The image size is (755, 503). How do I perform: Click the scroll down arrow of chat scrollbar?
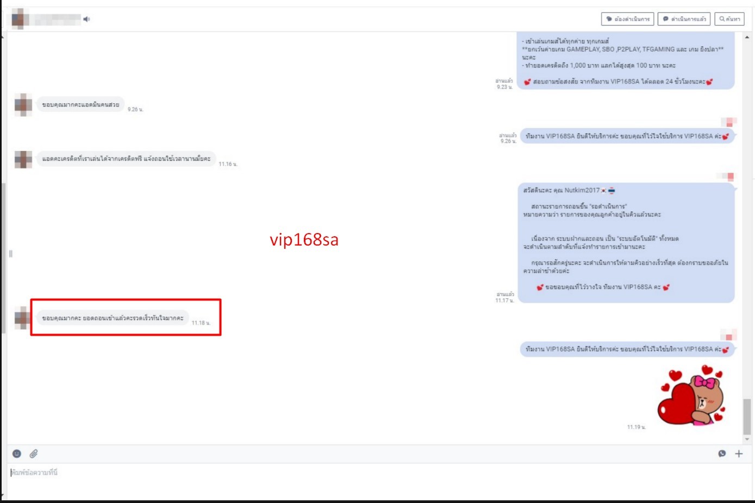tap(747, 439)
